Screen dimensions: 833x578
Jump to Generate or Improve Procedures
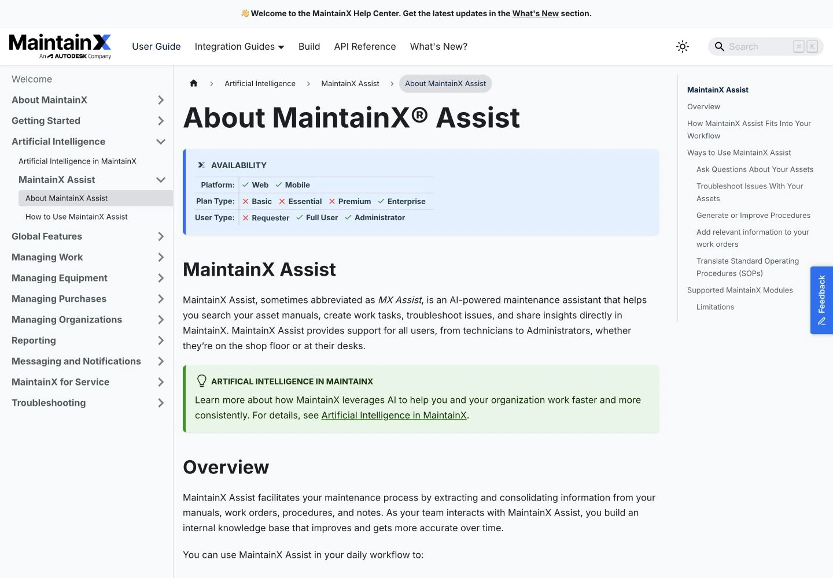click(x=753, y=215)
